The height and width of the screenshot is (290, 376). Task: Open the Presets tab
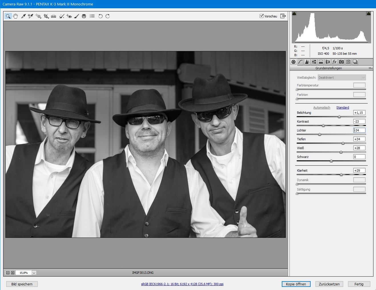[x=348, y=62]
